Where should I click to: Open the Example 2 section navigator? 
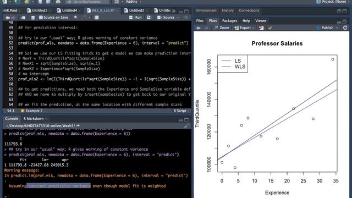(32, 111)
